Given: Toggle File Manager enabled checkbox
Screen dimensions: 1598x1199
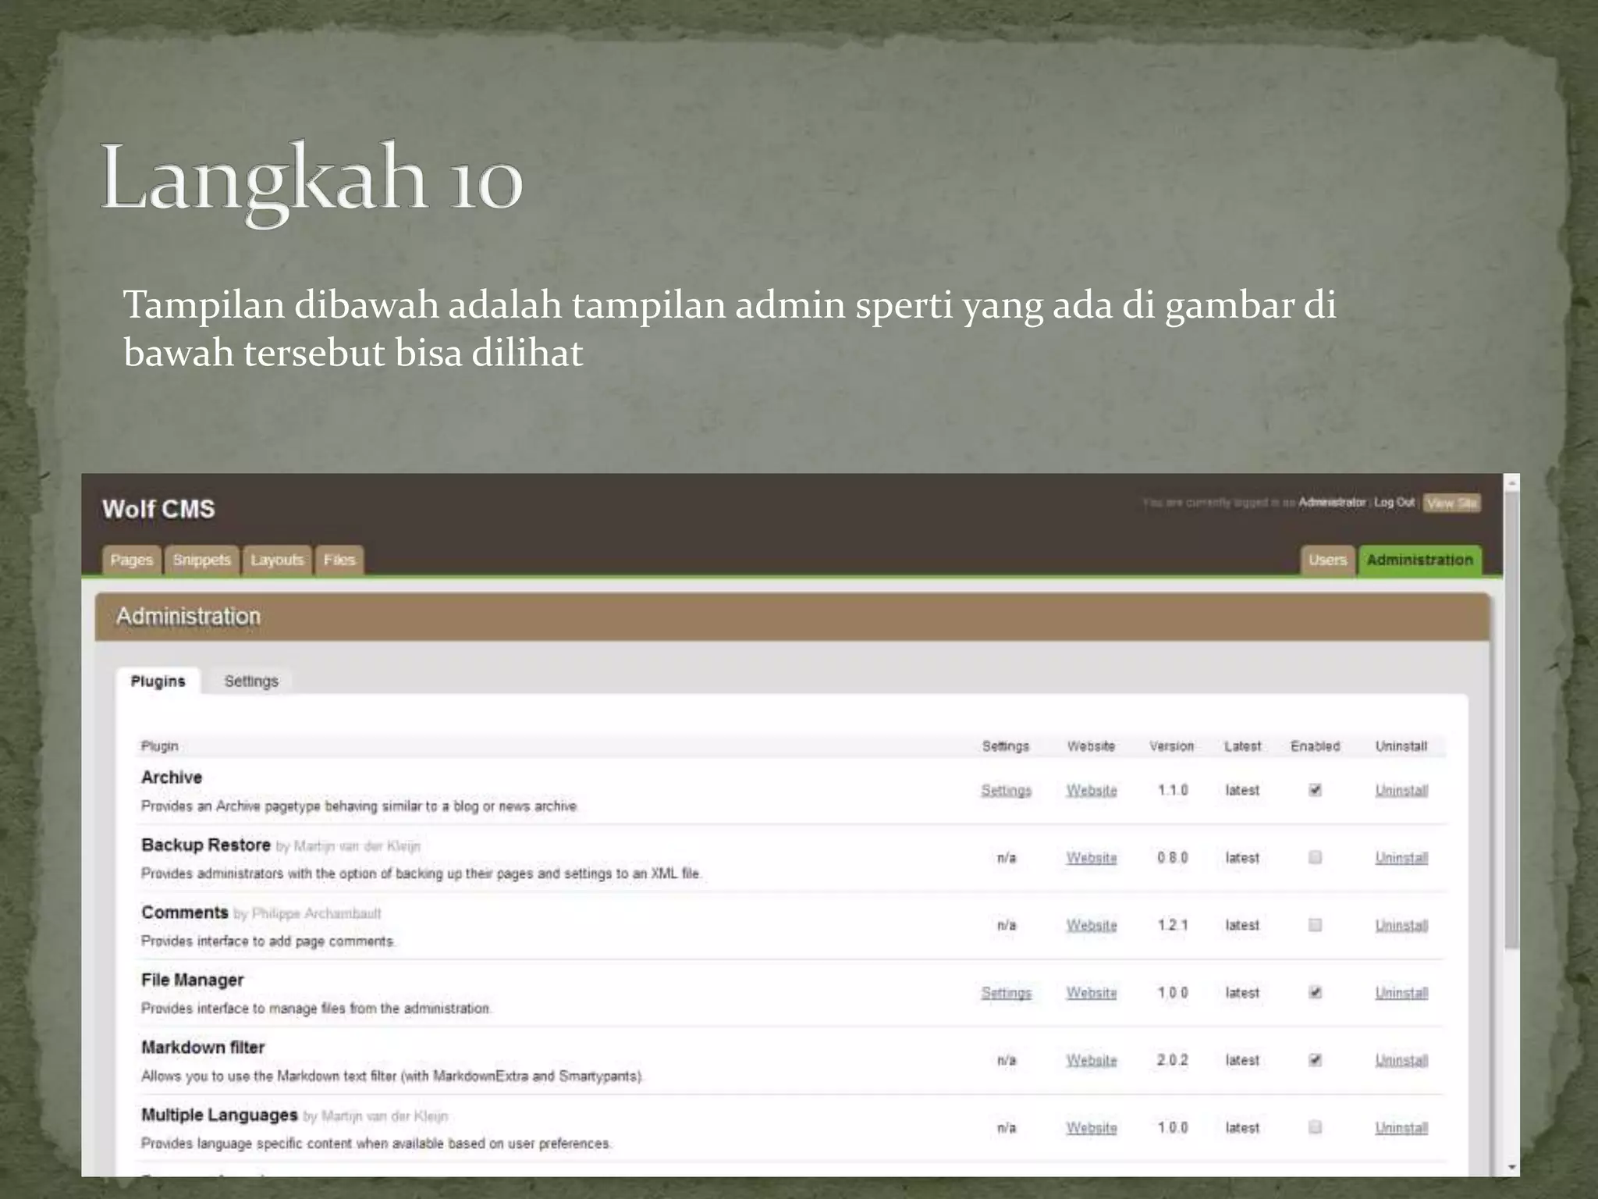Looking at the screenshot, I should click(1315, 992).
